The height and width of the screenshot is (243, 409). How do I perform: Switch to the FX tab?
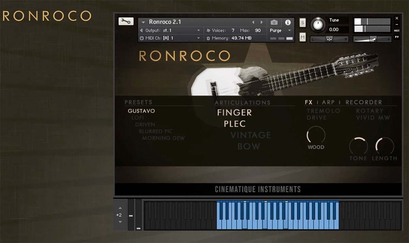(309, 102)
